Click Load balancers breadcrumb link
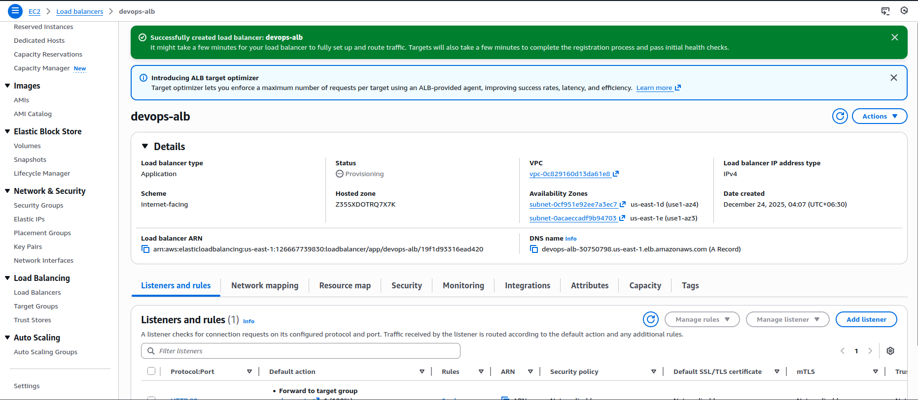 pyautogui.click(x=80, y=11)
